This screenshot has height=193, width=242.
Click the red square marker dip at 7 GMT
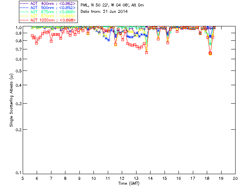point(51,41)
